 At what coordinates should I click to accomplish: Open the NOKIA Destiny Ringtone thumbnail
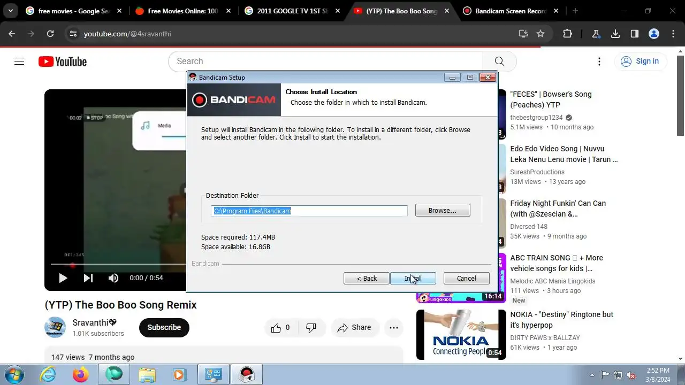(x=461, y=334)
